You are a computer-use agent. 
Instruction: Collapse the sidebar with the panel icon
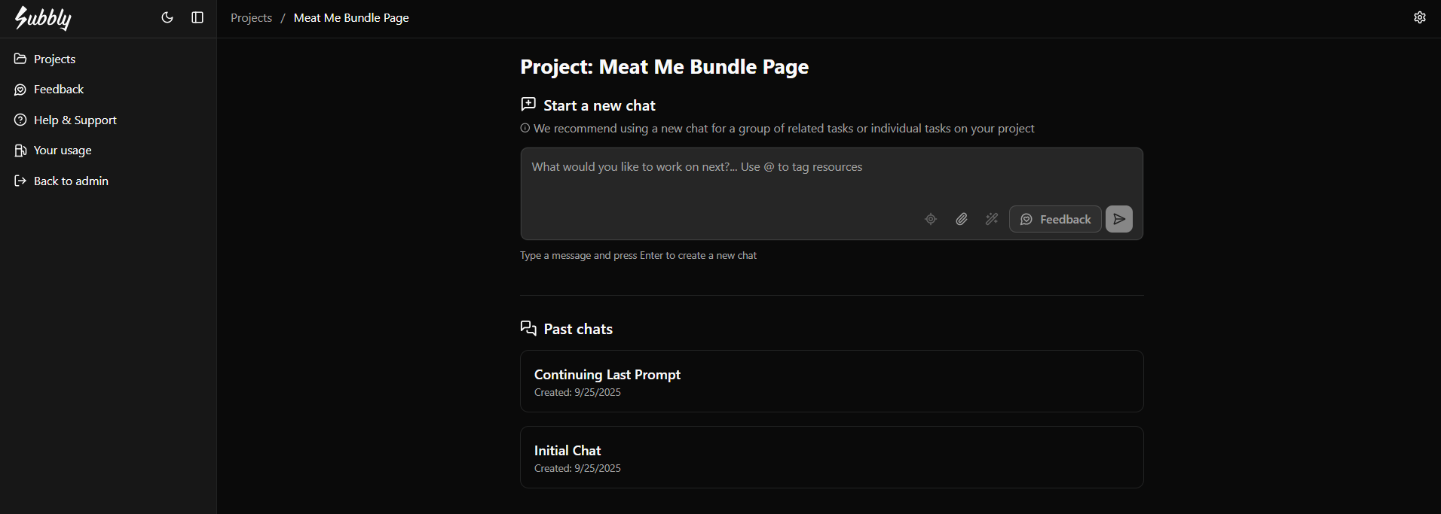(197, 17)
